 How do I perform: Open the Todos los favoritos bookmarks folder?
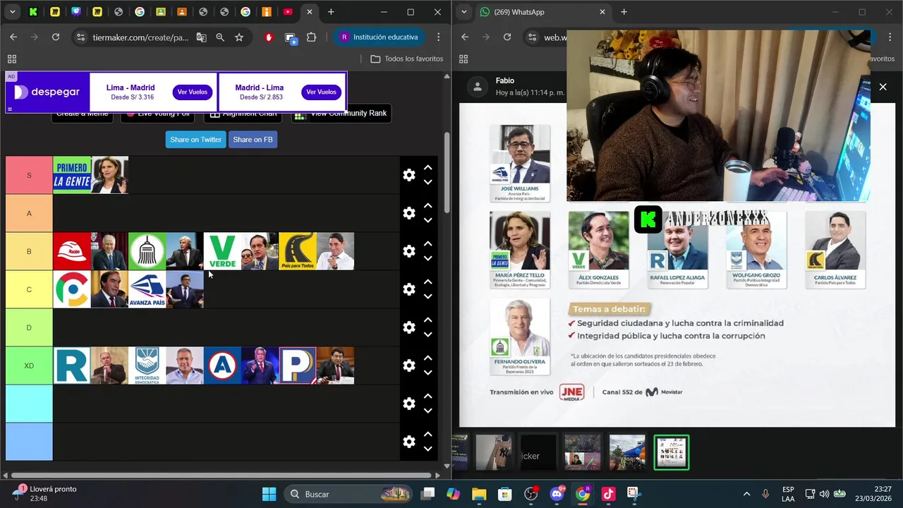tap(407, 59)
